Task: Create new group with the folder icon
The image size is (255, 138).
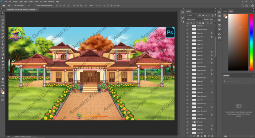Action: [x=205, y=136]
